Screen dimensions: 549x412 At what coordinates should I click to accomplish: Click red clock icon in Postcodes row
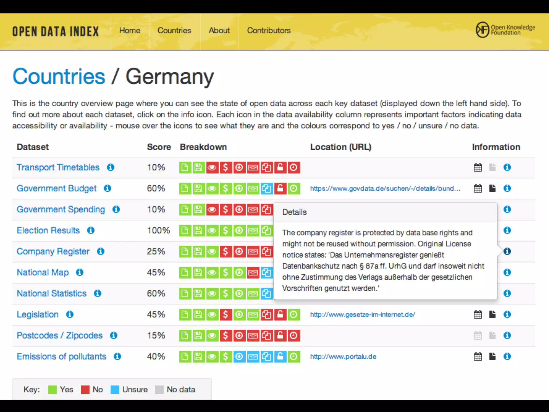tap(294, 336)
